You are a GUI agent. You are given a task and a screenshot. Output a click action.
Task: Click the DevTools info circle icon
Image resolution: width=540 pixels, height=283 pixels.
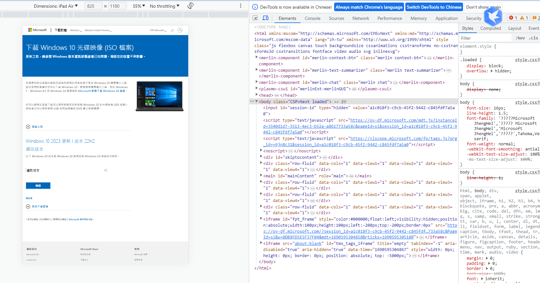tap(255, 7)
